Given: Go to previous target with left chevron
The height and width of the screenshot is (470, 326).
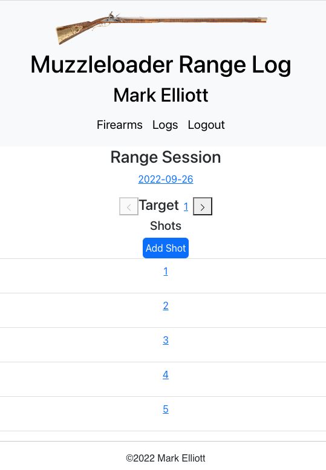Looking at the screenshot, I should click(129, 206).
